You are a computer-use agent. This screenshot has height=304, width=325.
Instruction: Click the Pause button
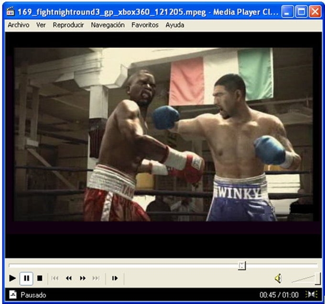[26, 278]
